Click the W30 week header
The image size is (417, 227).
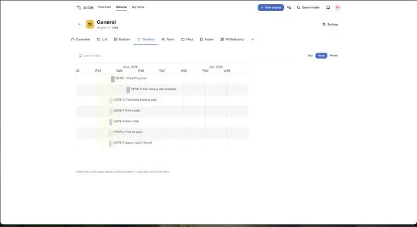226,71
